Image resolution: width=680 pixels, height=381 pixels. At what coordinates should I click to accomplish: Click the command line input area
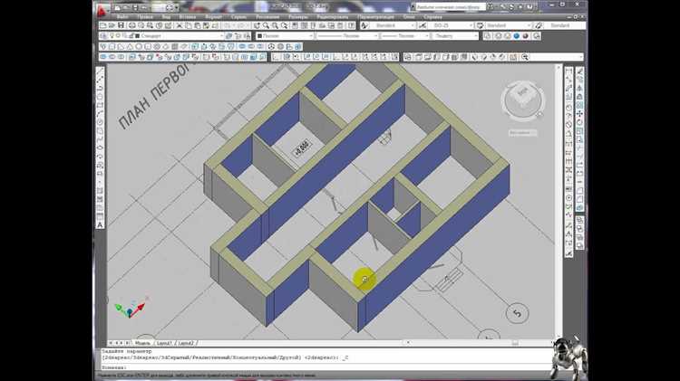coord(325,367)
